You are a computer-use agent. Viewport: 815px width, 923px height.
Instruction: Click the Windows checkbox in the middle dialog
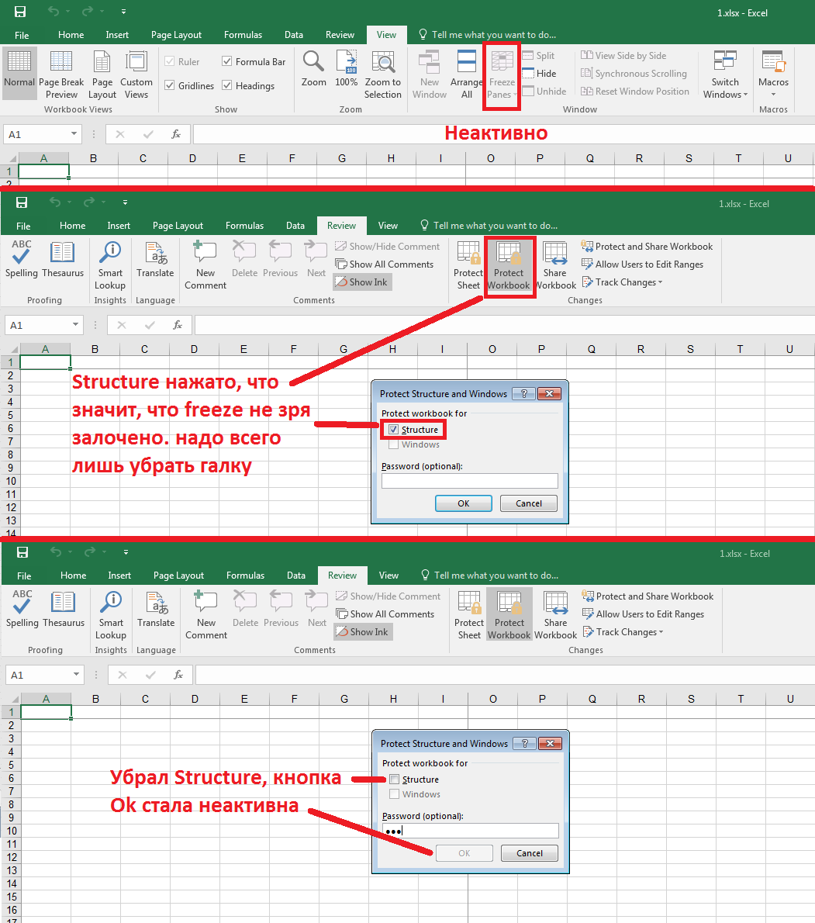click(x=394, y=444)
